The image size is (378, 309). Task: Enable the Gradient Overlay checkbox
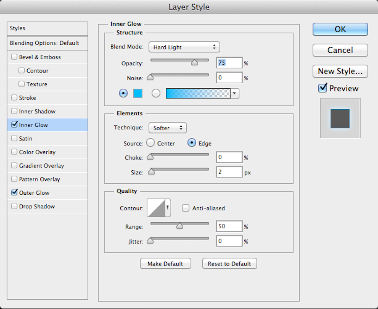pos(14,165)
